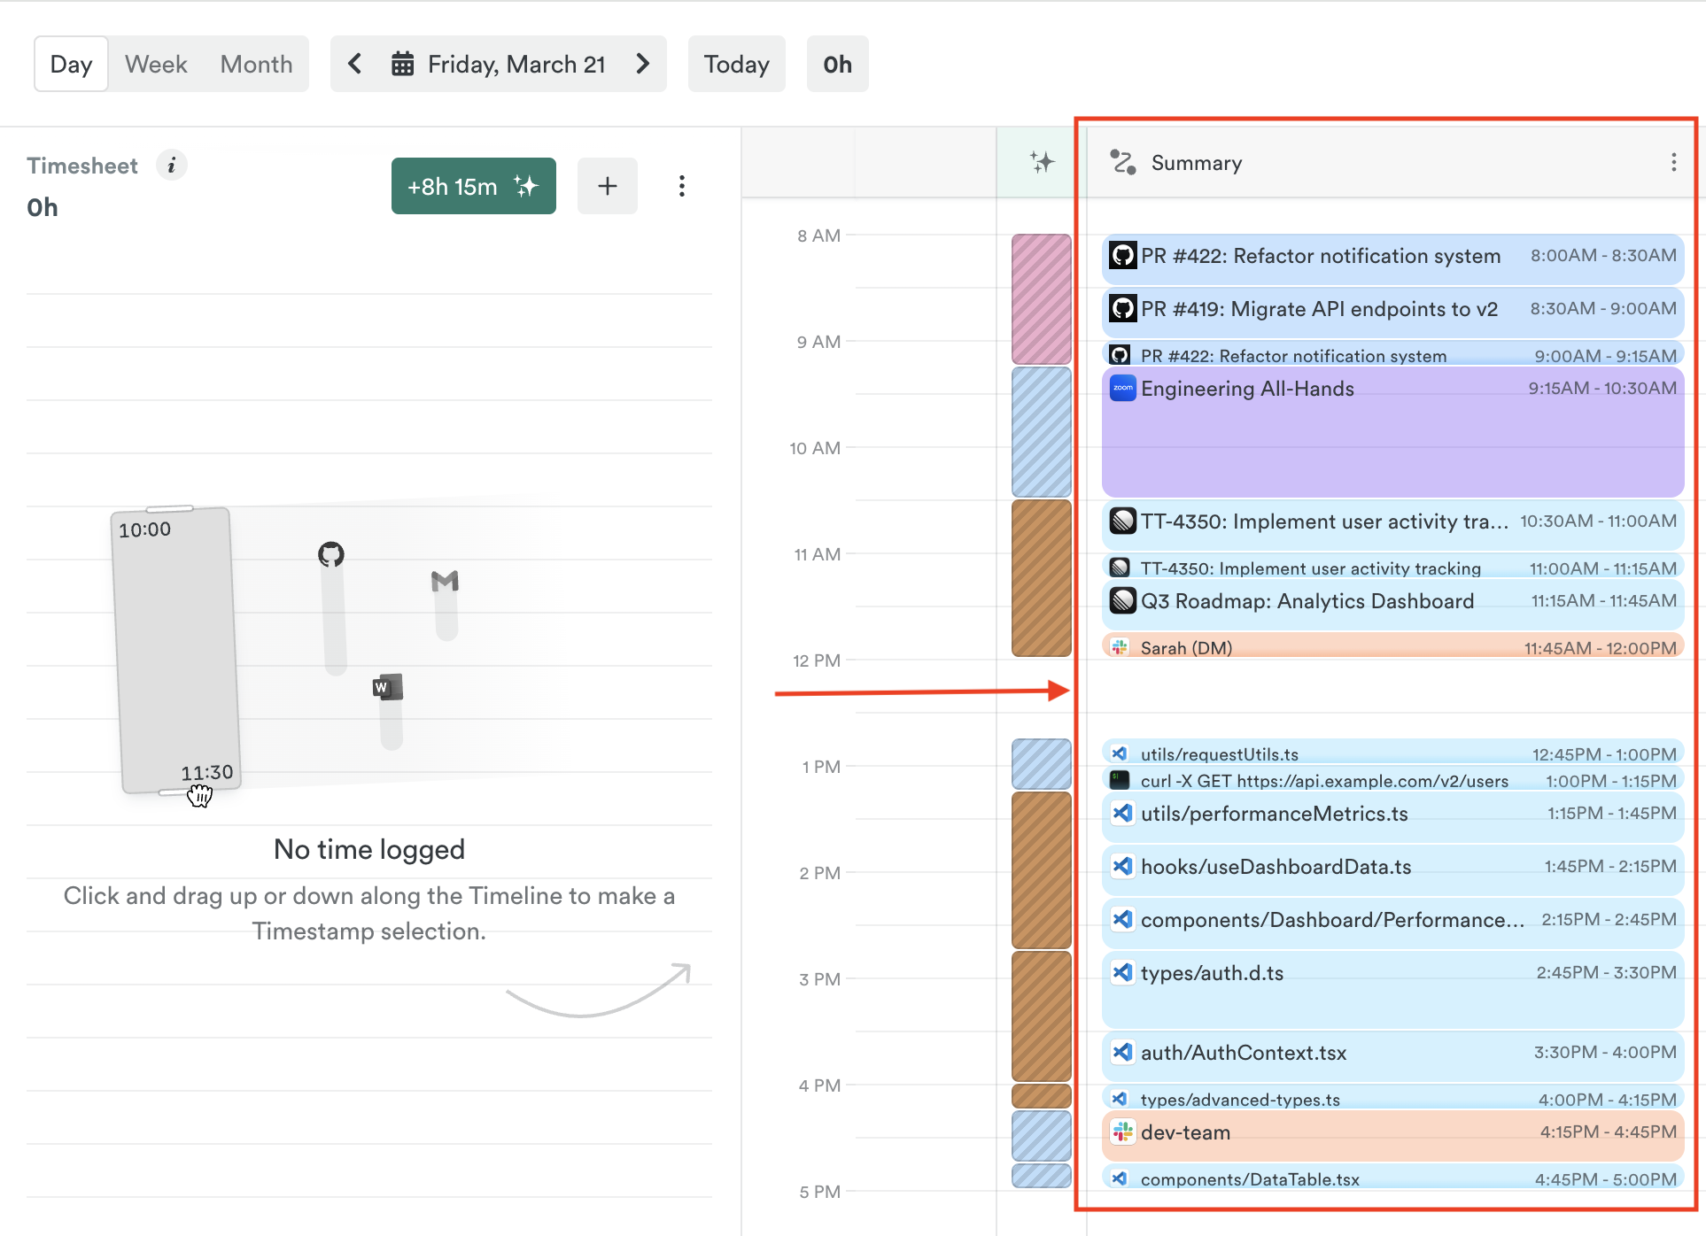
Task: Click the Timesheet info icon
Action: tap(172, 166)
